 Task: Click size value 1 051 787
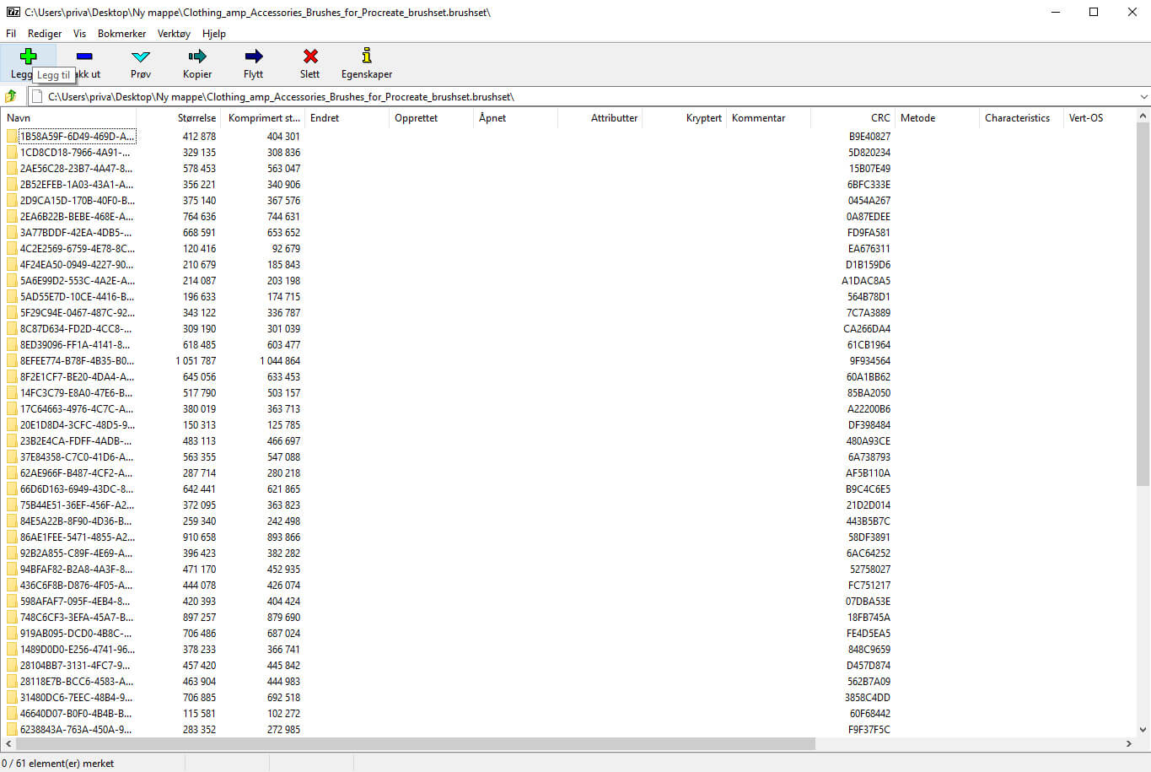[x=196, y=361]
